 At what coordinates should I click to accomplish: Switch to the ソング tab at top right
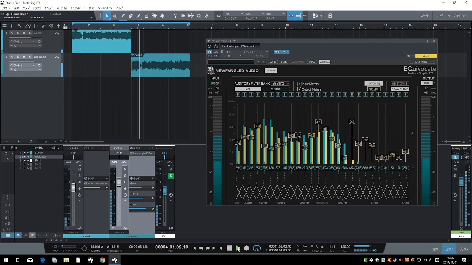pyautogui.click(x=440, y=16)
